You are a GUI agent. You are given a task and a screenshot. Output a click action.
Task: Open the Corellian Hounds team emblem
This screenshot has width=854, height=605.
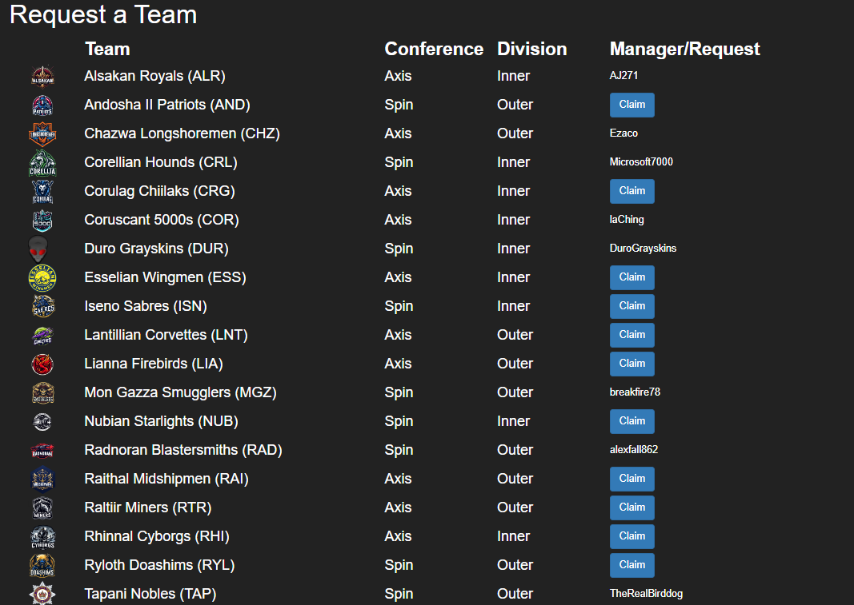(x=43, y=162)
